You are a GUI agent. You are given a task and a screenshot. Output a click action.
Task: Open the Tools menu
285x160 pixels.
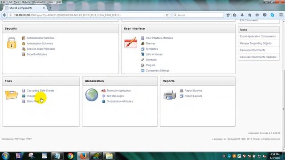click(50, 2)
